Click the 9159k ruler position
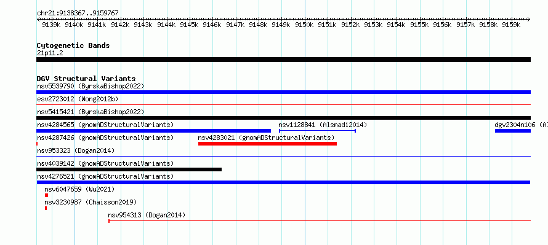The width and height of the screenshot is (548, 245). [x=512, y=25]
